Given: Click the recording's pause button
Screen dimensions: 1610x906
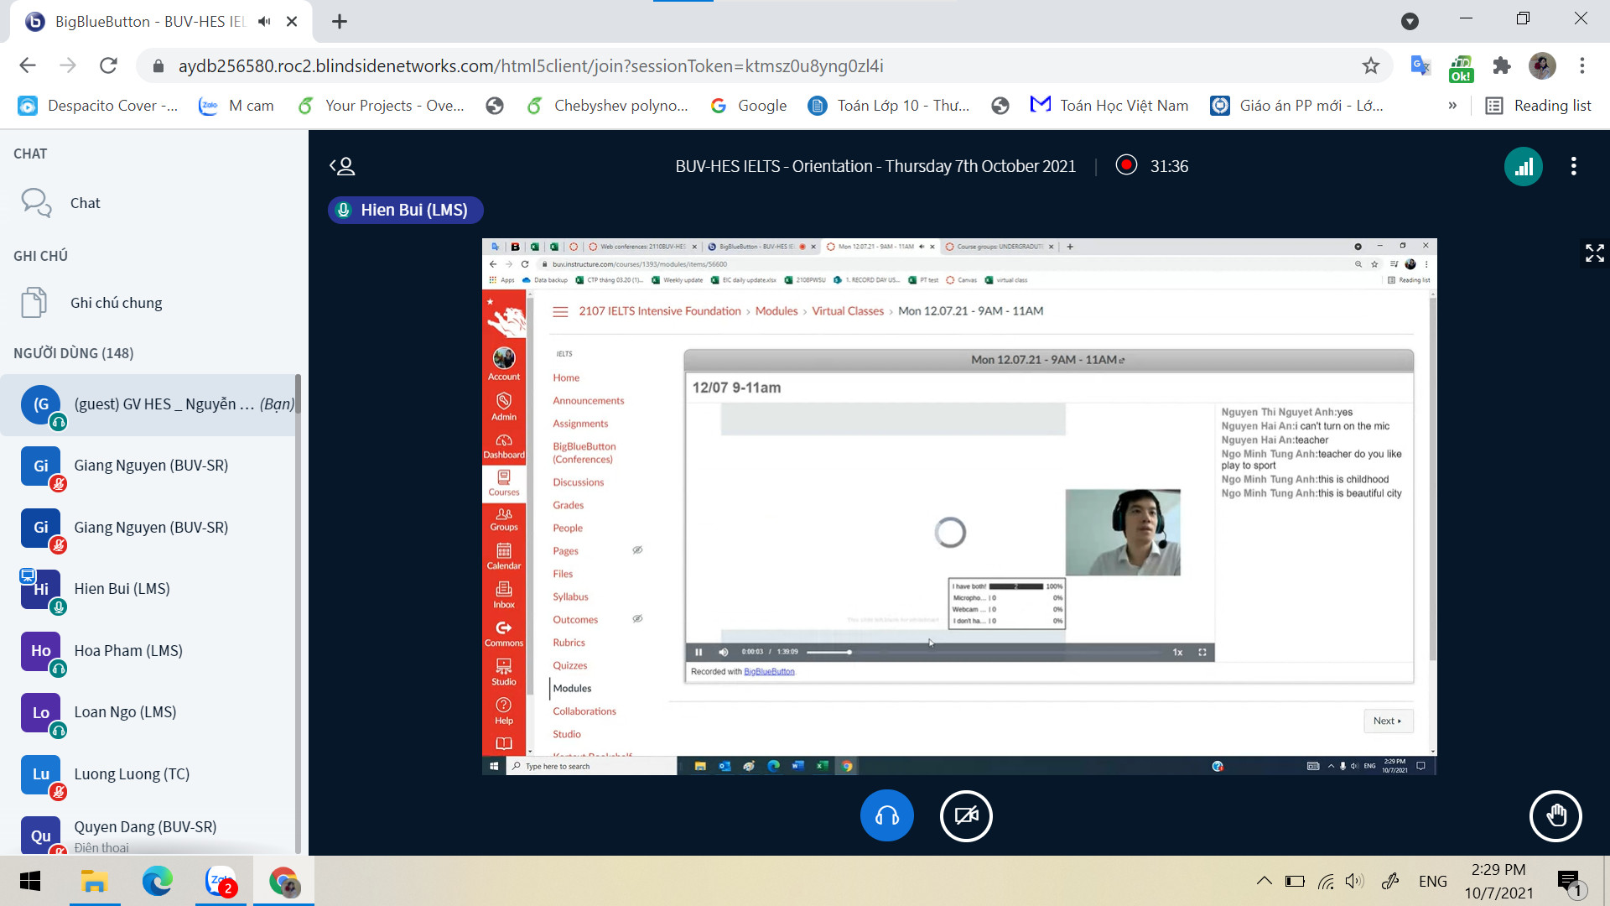Looking at the screenshot, I should coord(698,652).
